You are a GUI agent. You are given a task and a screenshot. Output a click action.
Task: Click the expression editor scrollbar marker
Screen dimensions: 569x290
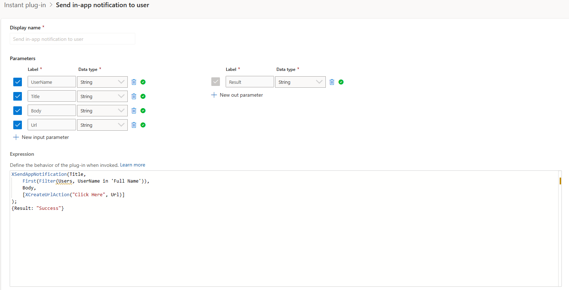tap(560, 181)
